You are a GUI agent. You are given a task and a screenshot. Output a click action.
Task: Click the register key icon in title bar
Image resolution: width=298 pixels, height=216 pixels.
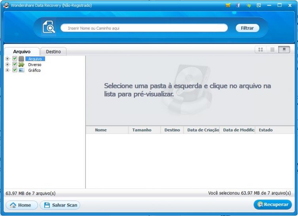259,6
